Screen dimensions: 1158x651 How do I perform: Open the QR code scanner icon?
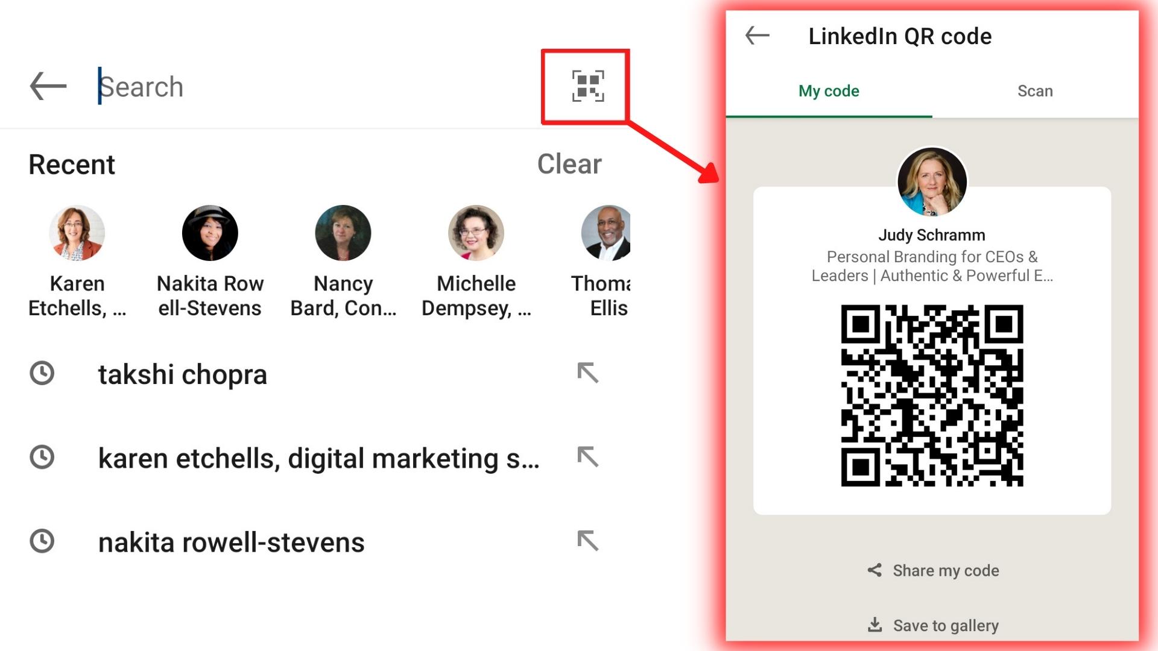(x=588, y=86)
